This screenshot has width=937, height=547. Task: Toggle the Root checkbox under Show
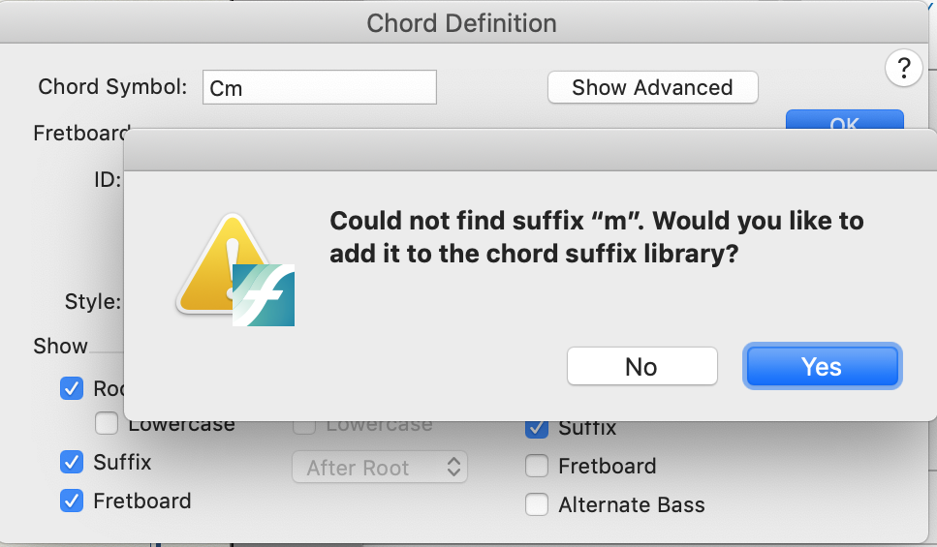coord(71,389)
